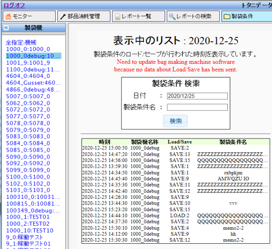Open machine 4604_Gusset in the list
Screen dimensions: 272x249
pyautogui.click(x=33, y=83)
